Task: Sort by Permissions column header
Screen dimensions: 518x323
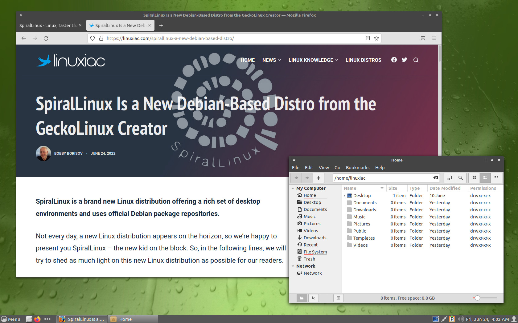Action: point(485,188)
